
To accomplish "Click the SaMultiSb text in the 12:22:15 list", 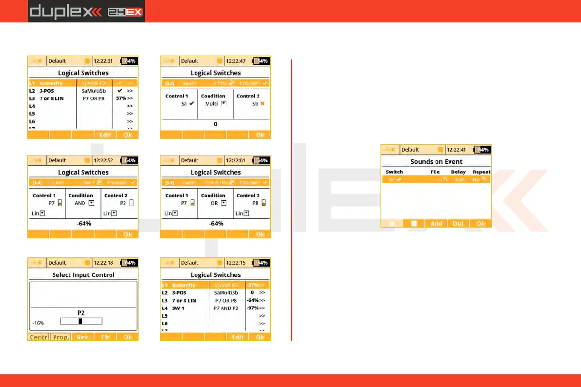I will click(x=226, y=292).
